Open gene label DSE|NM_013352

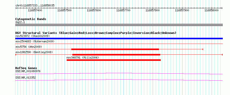click(x=26, y=78)
